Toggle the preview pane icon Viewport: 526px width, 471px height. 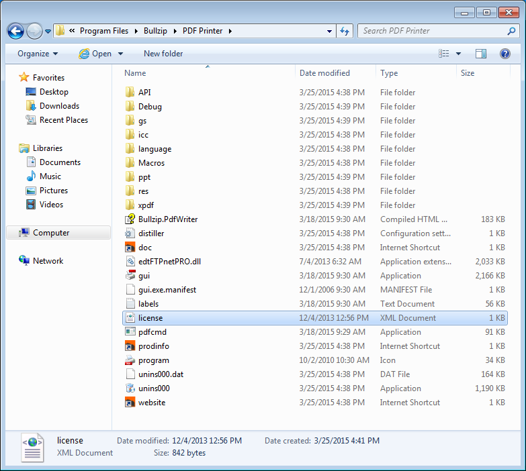tap(481, 54)
